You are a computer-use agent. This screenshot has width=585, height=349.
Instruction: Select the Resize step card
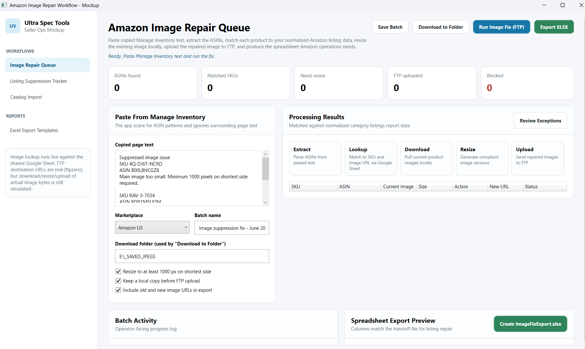coord(482,158)
